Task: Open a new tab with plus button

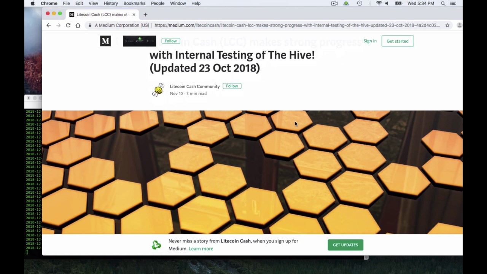Action: pyautogui.click(x=145, y=14)
